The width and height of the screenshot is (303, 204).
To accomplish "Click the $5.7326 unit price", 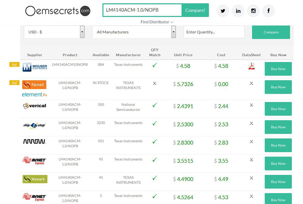I will click(183, 84).
